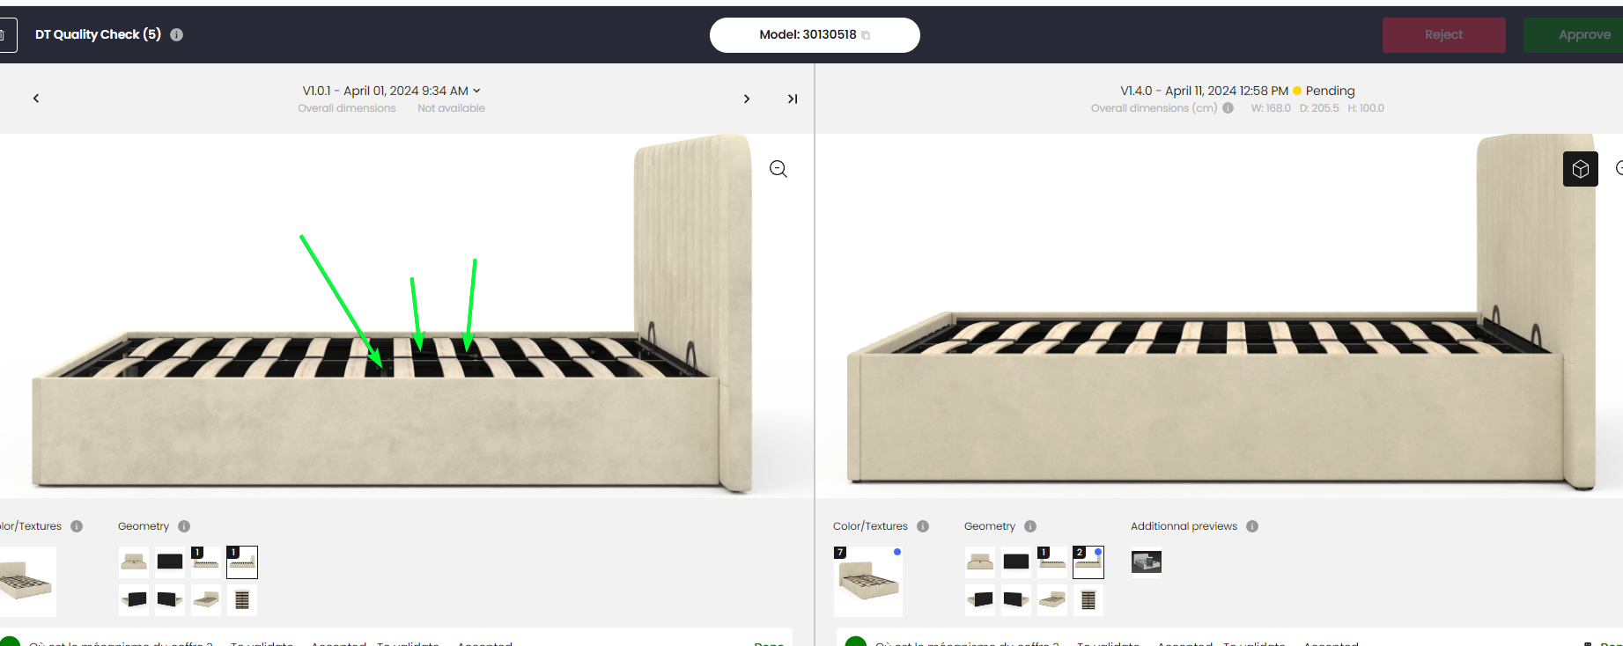Viewport: 1623px width, 646px height.
Task: Go to the next version with the right arrow
Action: (x=747, y=99)
